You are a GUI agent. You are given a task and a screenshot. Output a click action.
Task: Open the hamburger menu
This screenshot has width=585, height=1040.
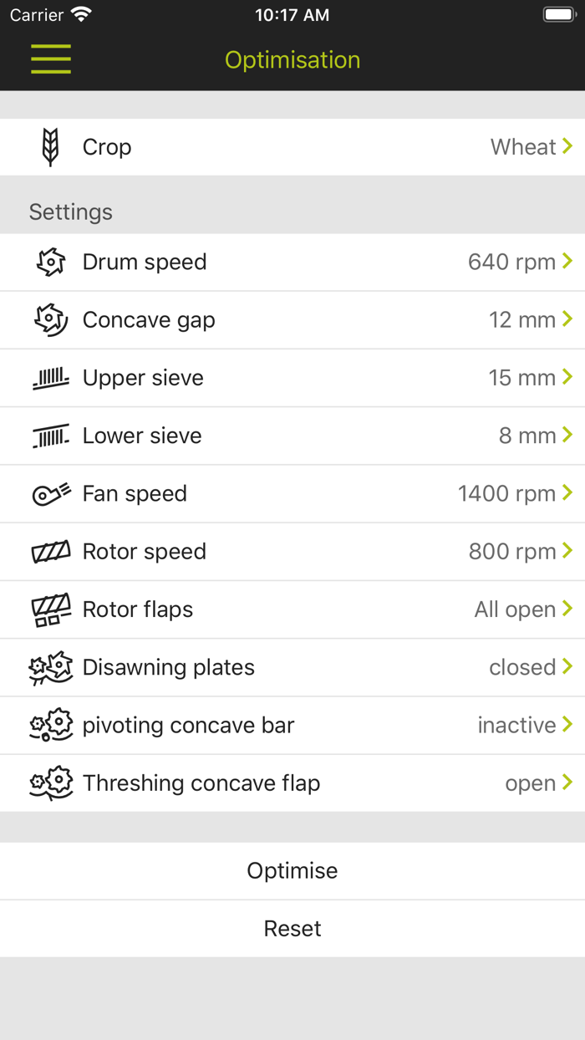pos(51,59)
